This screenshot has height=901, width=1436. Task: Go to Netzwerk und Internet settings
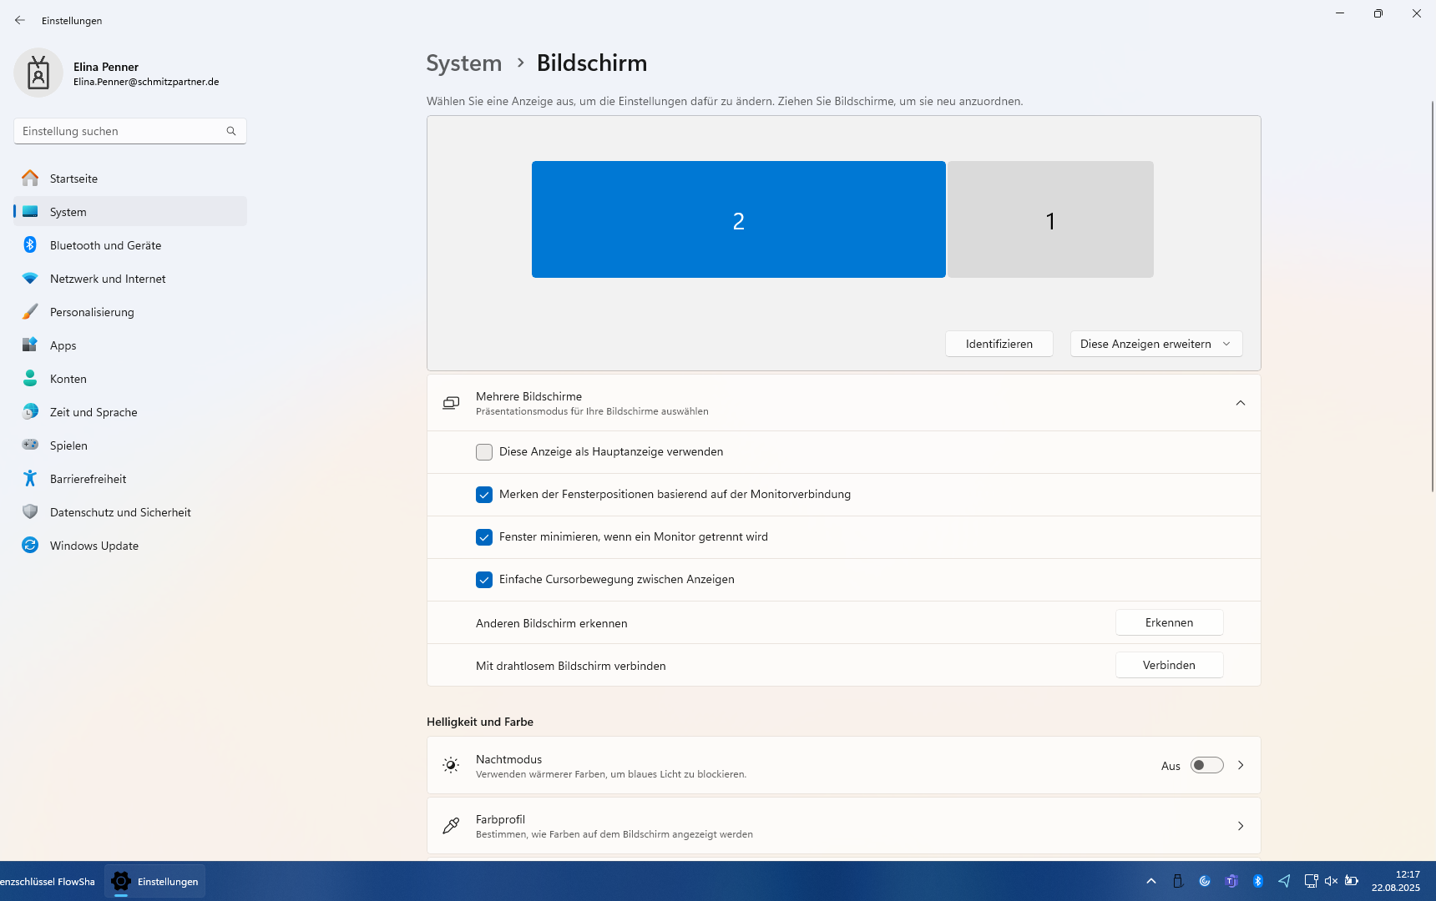[108, 279]
